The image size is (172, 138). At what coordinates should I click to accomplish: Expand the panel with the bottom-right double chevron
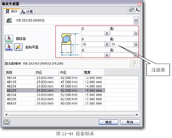(x=137, y=115)
